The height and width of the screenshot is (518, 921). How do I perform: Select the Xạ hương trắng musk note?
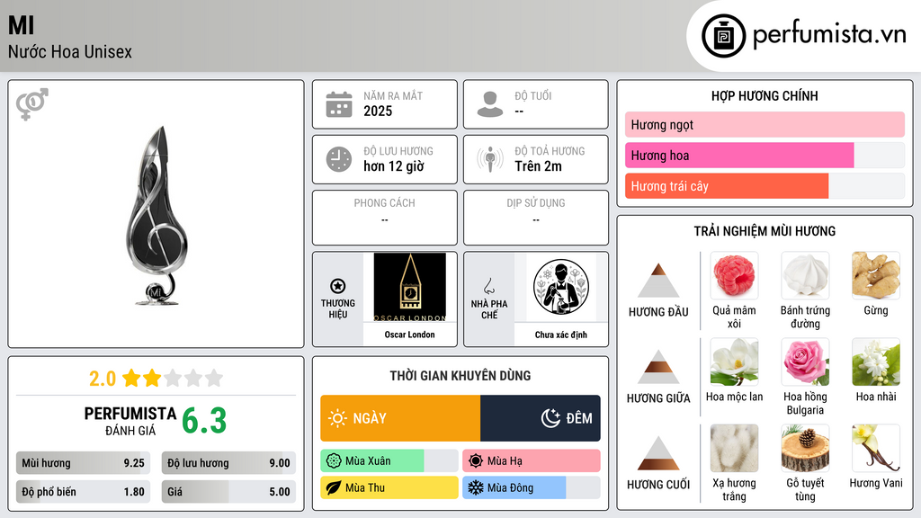point(734,448)
